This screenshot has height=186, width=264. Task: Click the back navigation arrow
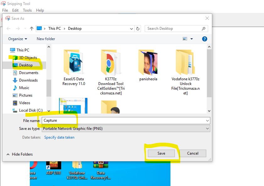point(8,29)
